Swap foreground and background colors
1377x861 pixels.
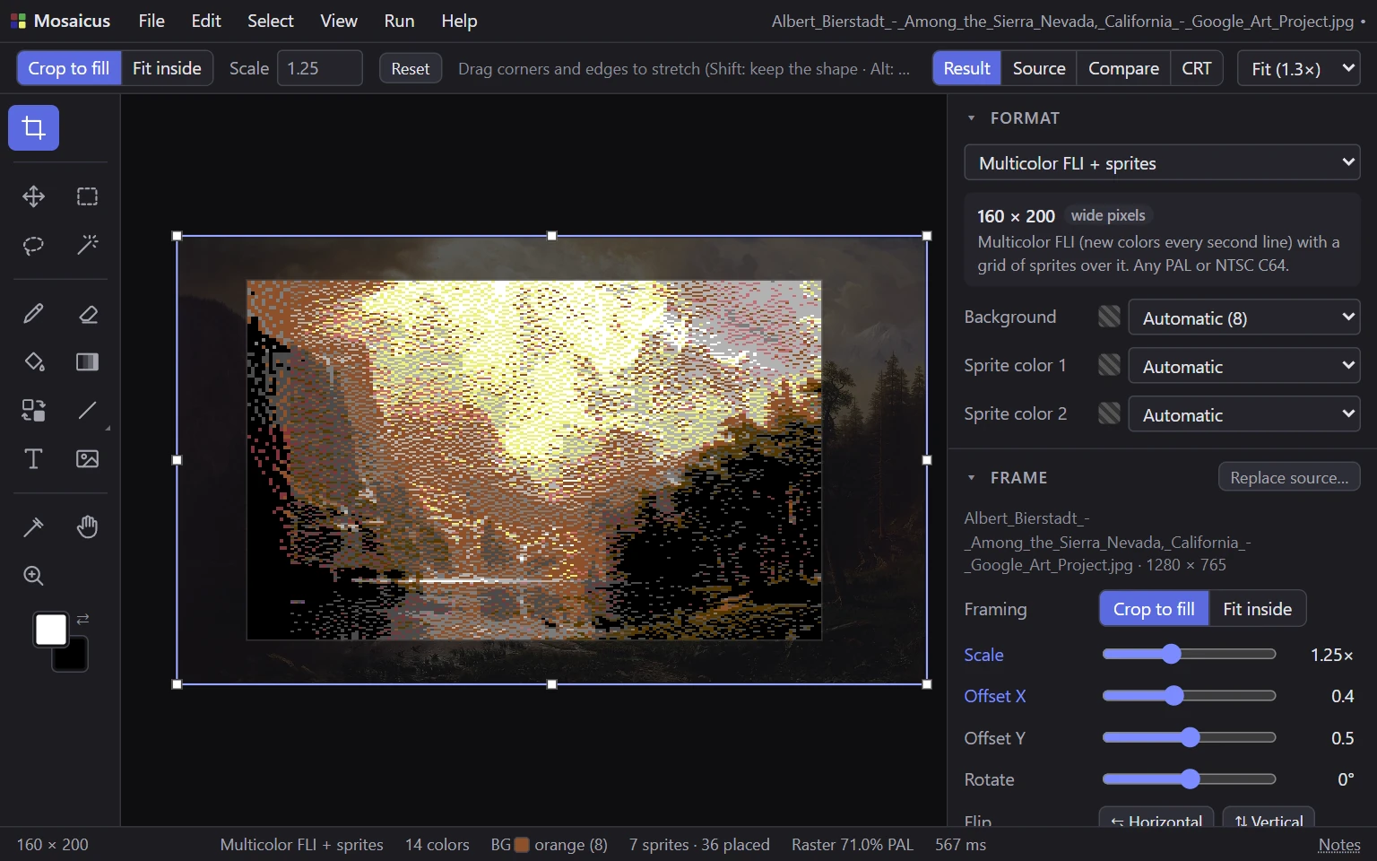click(82, 619)
